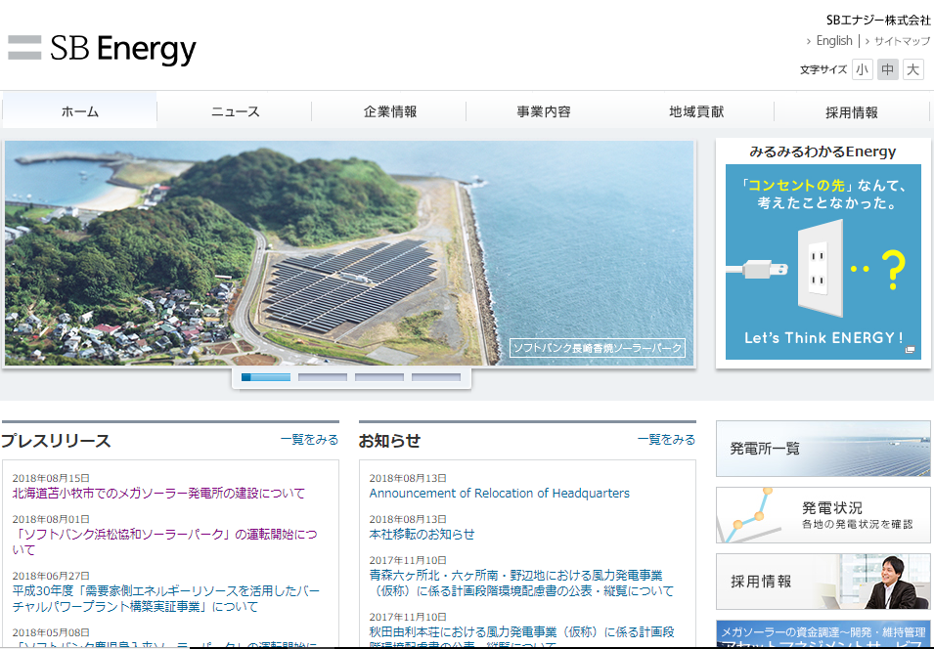934x649 pixels.
Task: Open the ホーム tab
Action: click(x=80, y=111)
